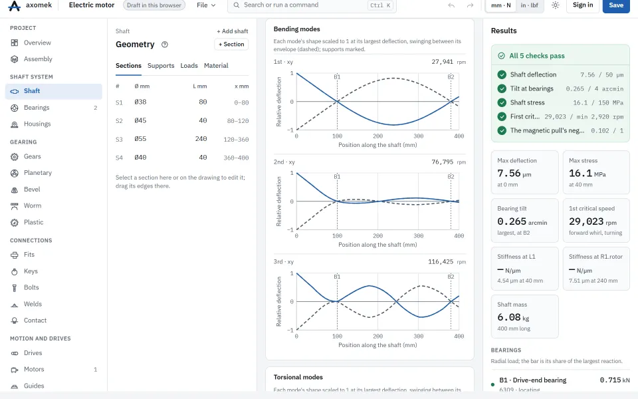Open the Contact connection icon

point(14,321)
